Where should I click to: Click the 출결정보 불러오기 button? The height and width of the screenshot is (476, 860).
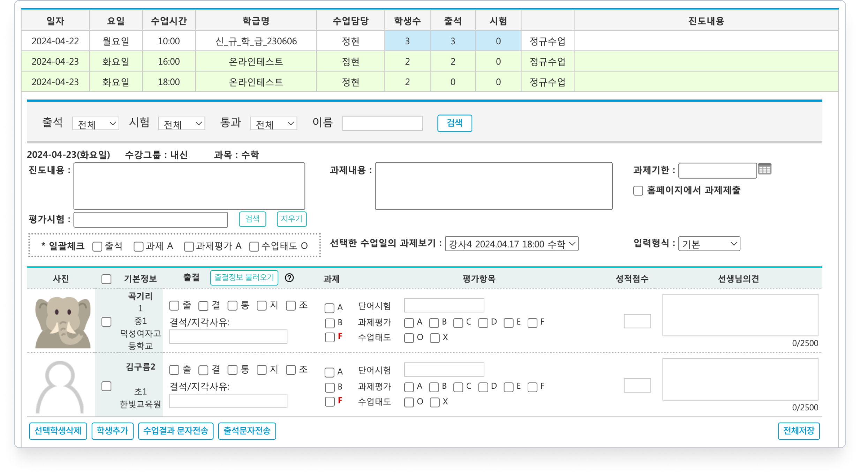[244, 278]
